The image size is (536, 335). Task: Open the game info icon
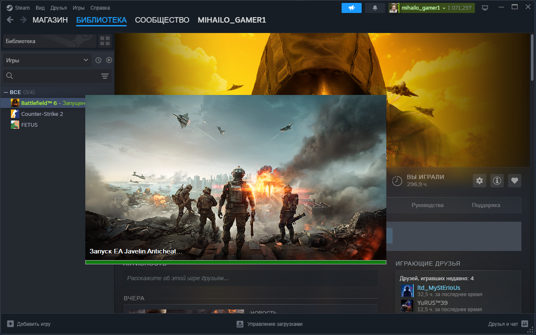(497, 181)
